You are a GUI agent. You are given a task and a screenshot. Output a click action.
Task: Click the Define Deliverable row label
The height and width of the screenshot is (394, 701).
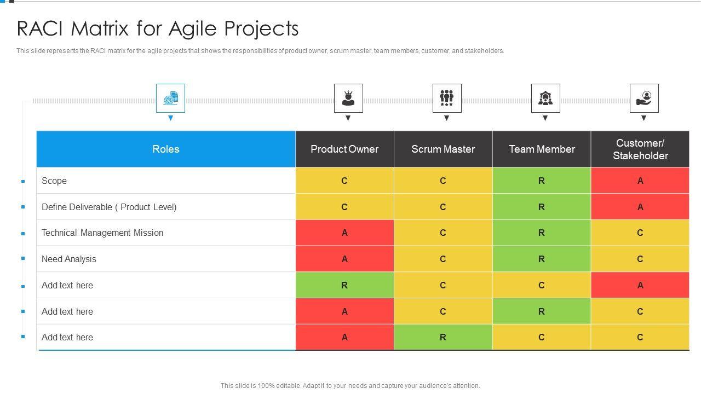109,207
